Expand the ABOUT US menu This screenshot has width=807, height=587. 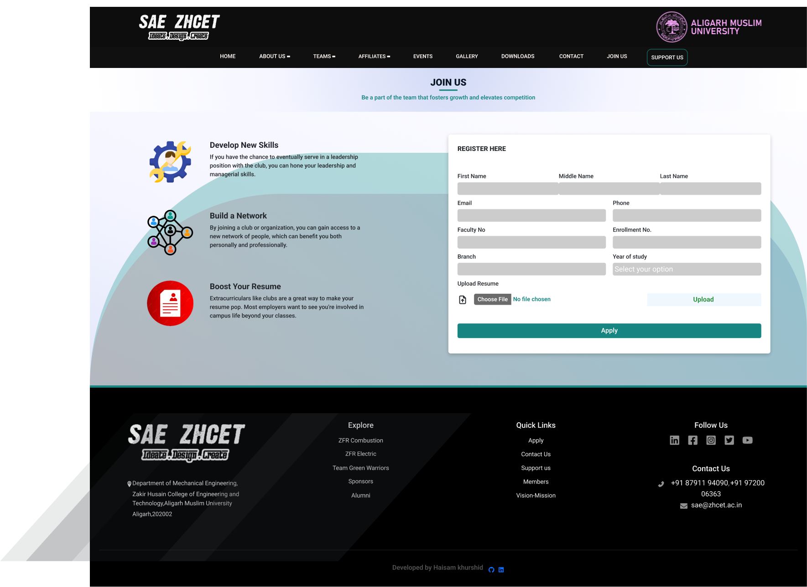tap(275, 57)
